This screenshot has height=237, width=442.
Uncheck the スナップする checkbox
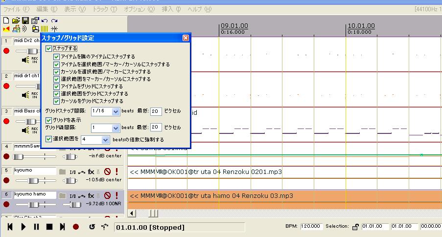click(x=48, y=48)
